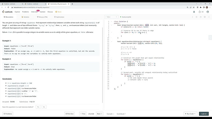The height and width of the screenshot is (119, 212).
Task: Toggle the Autocomplete indicator
Action: (126, 17)
